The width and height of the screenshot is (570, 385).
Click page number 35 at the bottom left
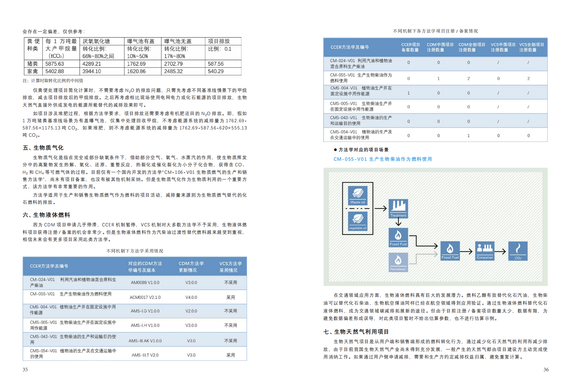[x=25, y=370]
